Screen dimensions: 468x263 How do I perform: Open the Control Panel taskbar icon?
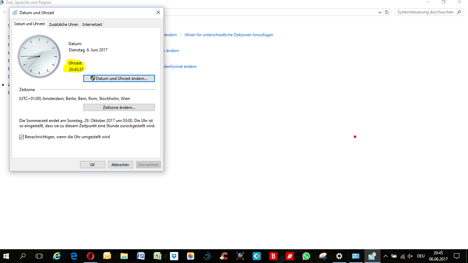point(355,256)
